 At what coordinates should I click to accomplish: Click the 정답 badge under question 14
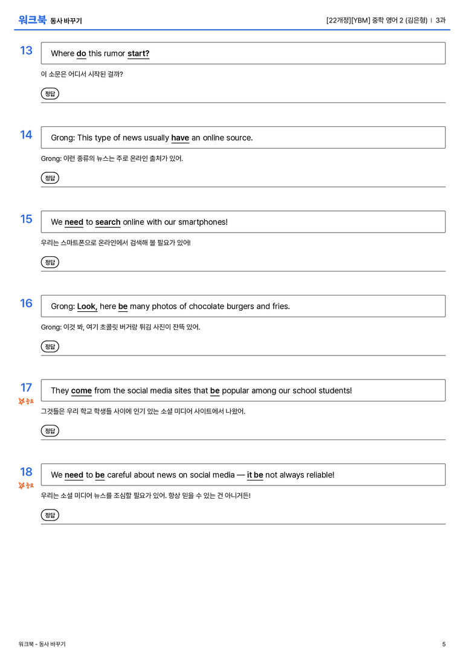point(50,178)
